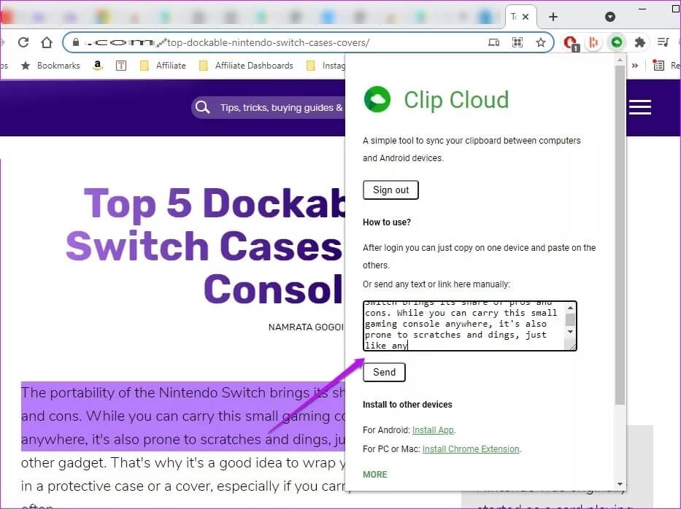The height and width of the screenshot is (509, 681).
Task: Click the Send button
Action: 384,373
